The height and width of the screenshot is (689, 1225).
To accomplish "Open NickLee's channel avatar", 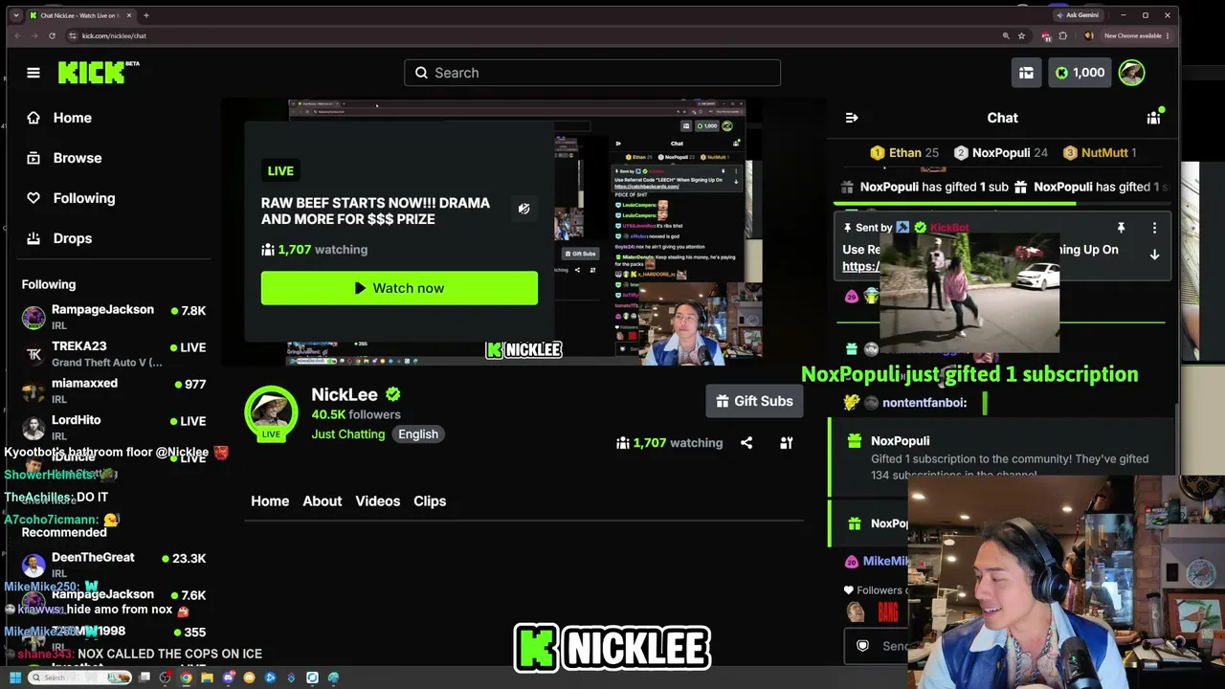I will 271,412.
